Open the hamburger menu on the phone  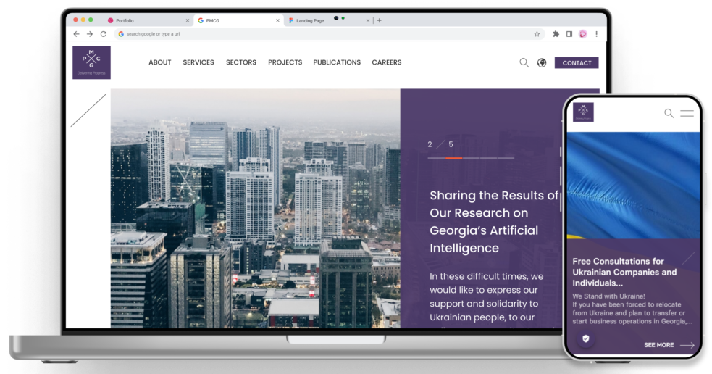[687, 113]
